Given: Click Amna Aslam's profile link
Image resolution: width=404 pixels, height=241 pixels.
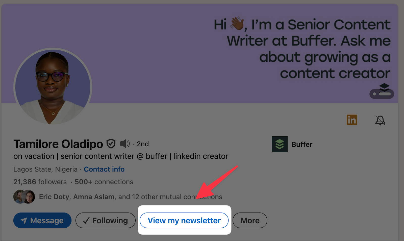Looking at the screenshot, I should tap(93, 197).
